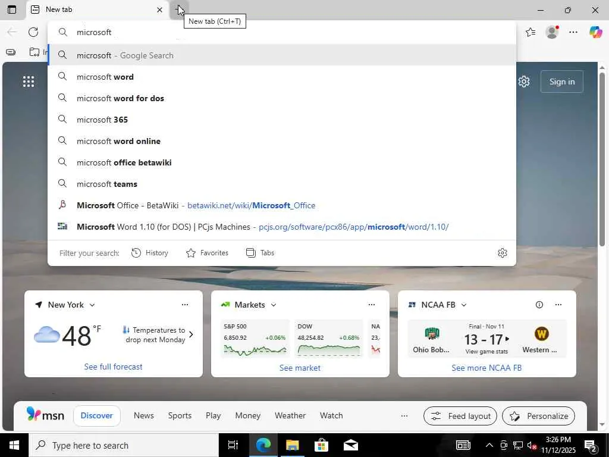Open the tab actions menu icon
The height and width of the screenshot is (457, 609).
pyautogui.click(x=12, y=10)
